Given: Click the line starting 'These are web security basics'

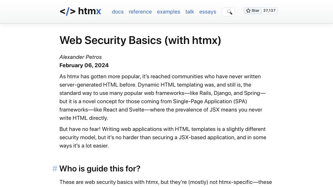Looking at the screenshot, I should pos(166,182).
